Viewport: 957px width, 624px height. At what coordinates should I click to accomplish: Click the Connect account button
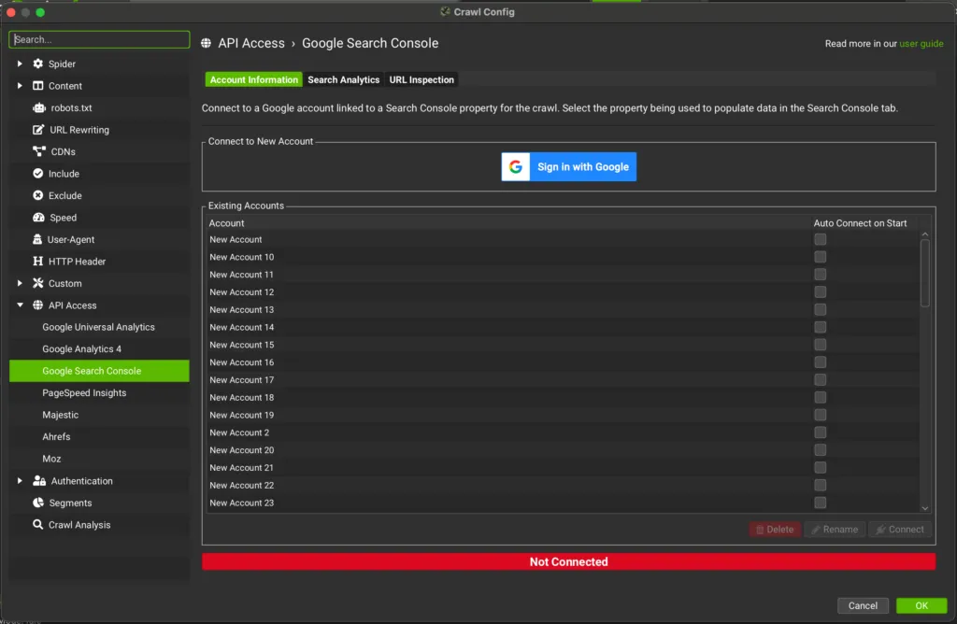pos(900,530)
